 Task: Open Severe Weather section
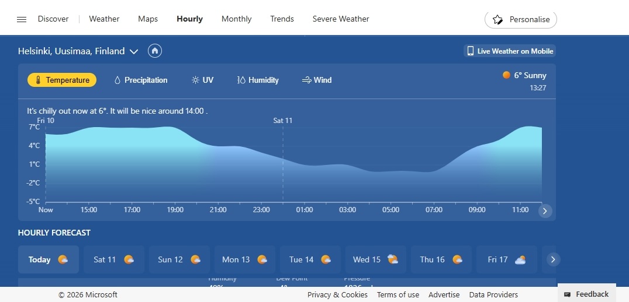[x=341, y=19]
